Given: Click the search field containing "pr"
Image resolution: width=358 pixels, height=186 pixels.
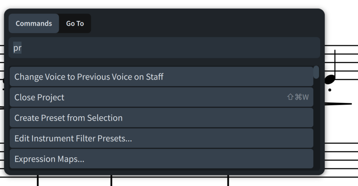Looking at the screenshot, I should coord(164,48).
